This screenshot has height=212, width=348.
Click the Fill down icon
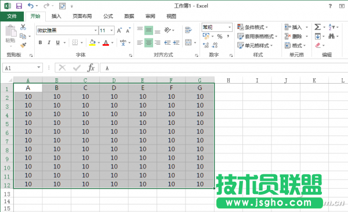[x=318, y=36]
